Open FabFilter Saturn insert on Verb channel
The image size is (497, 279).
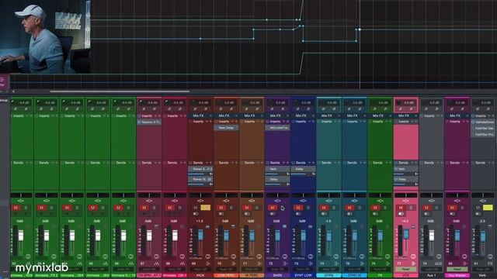pyautogui.click(x=483, y=129)
